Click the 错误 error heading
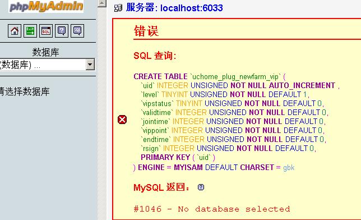Screen dimensions: 361x220 [x=146, y=31]
